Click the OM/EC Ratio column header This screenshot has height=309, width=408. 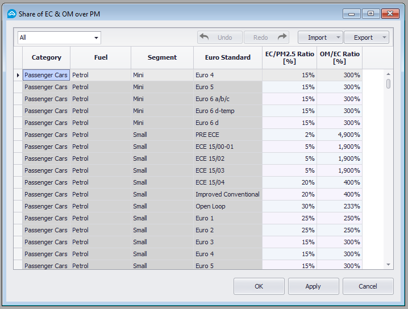[x=340, y=58]
